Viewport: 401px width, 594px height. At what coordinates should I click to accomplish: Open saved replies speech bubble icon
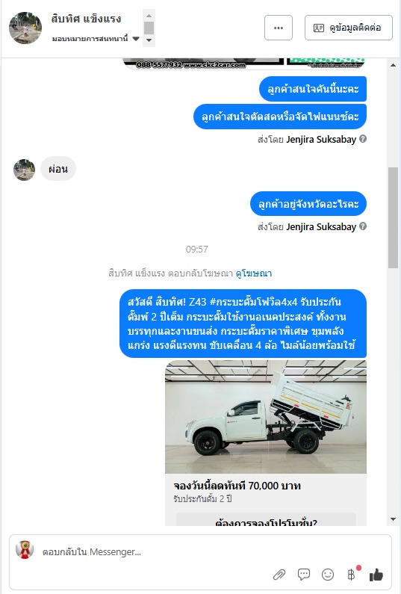[304, 575]
